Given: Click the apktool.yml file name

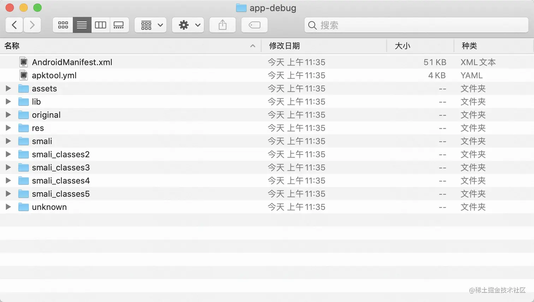Looking at the screenshot, I should (x=54, y=75).
